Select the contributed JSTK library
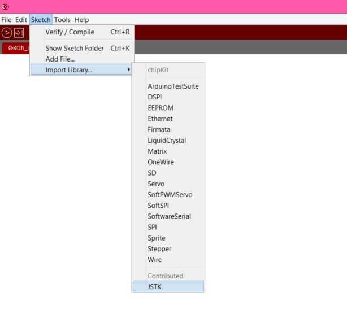 (168, 286)
